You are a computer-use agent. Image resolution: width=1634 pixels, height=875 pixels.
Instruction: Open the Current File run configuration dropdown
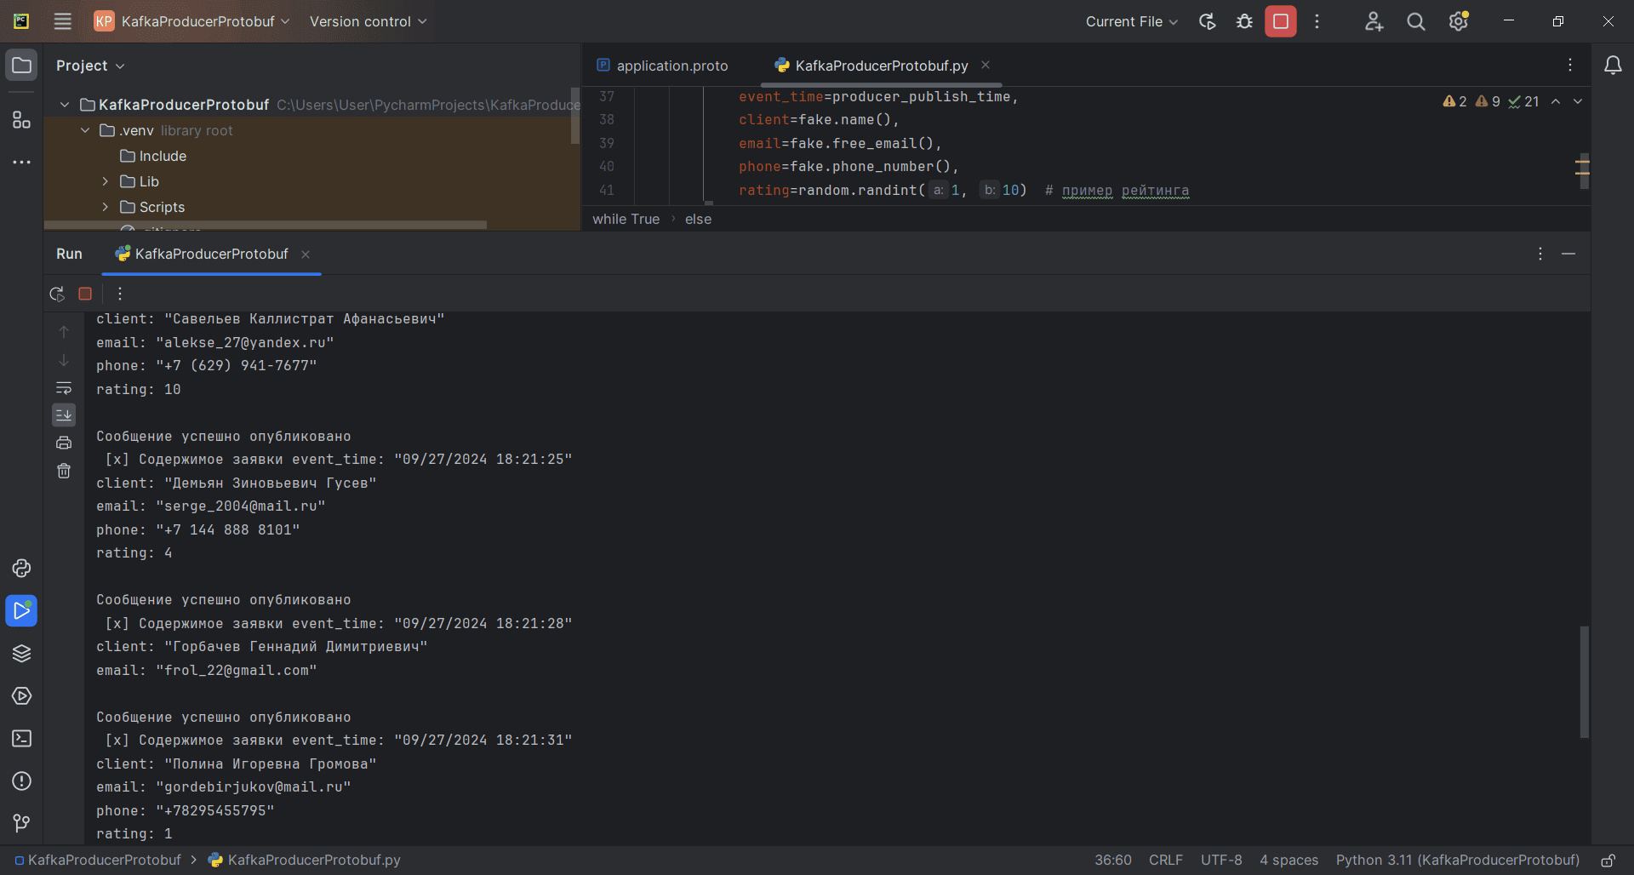1131,22
